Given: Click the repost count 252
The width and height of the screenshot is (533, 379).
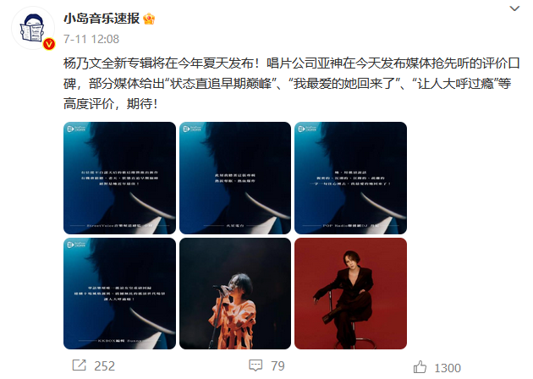Looking at the screenshot, I should click(x=104, y=366).
